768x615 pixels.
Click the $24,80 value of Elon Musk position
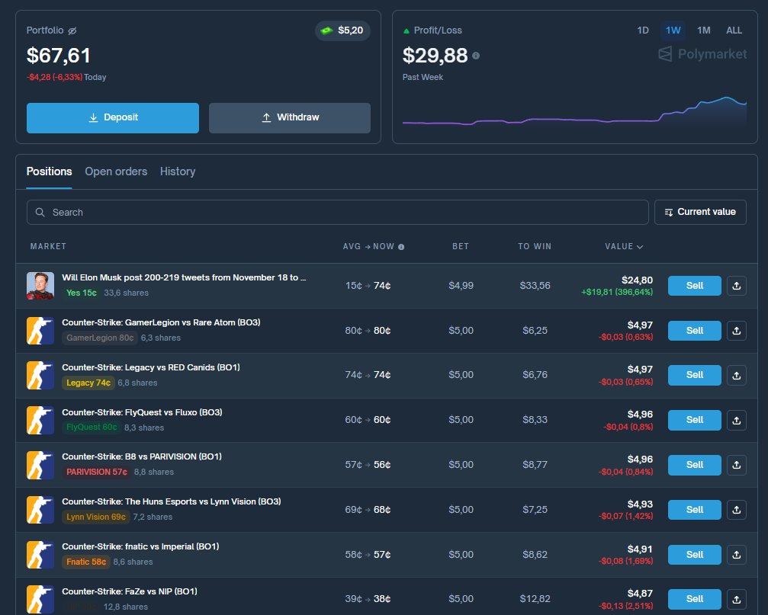tap(637, 280)
